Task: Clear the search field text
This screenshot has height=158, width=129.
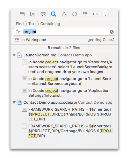Action: click(x=112, y=32)
